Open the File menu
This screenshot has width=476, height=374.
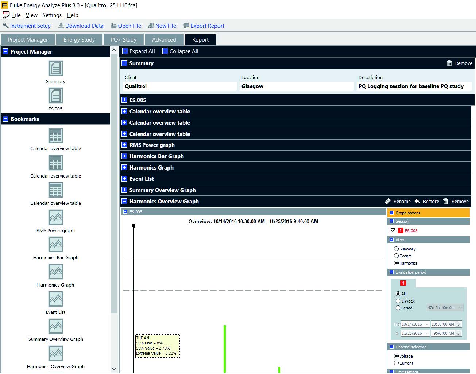click(16, 15)
